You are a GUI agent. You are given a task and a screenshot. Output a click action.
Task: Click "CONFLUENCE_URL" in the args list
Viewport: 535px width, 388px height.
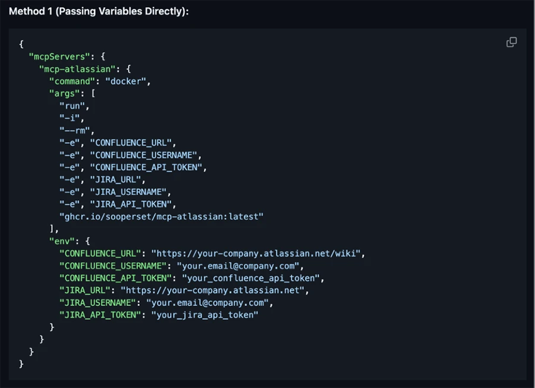click(131, 143)
